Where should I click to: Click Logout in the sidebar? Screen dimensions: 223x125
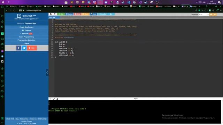(x=26, y=43)
